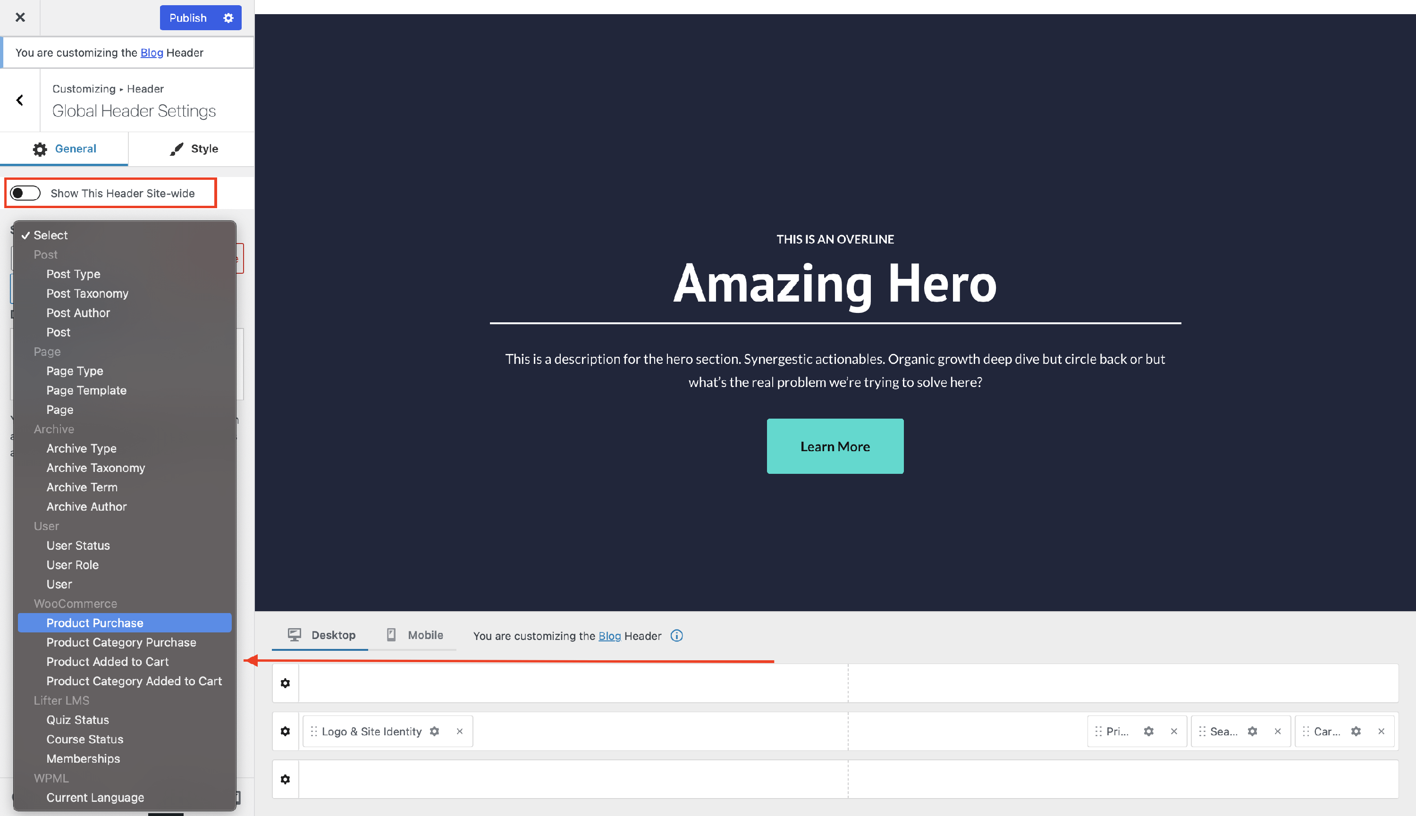
Task: Click info icon beside Blog Header text
Action: (676, 636)
